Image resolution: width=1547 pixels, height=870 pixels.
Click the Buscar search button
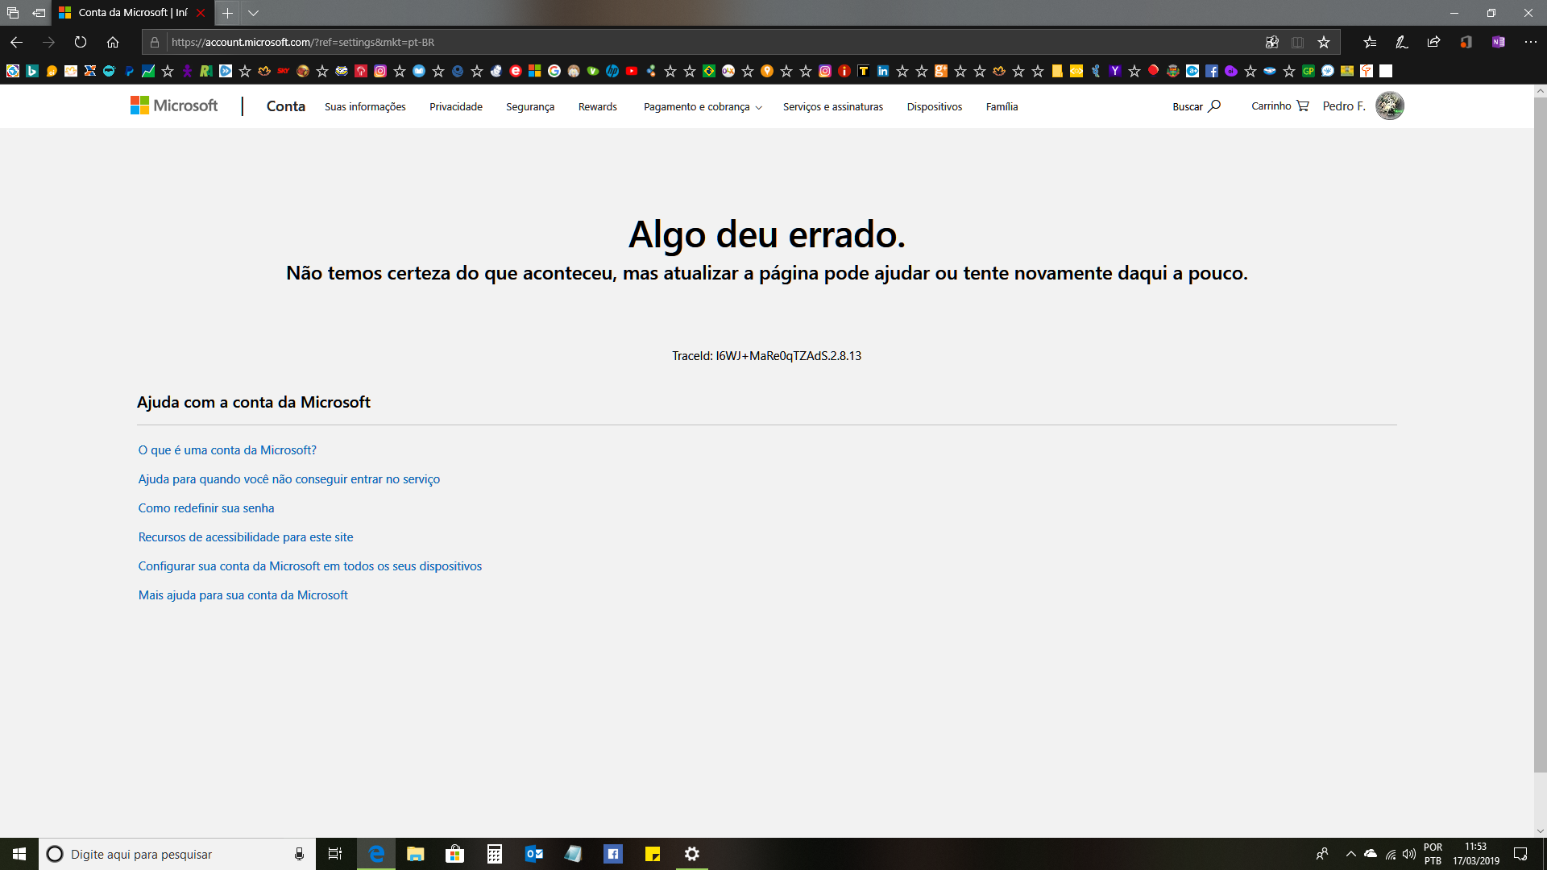point(1197,106)
